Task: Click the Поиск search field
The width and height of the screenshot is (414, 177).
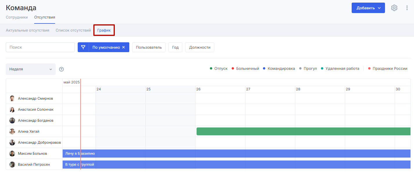Action: (40, 47)
